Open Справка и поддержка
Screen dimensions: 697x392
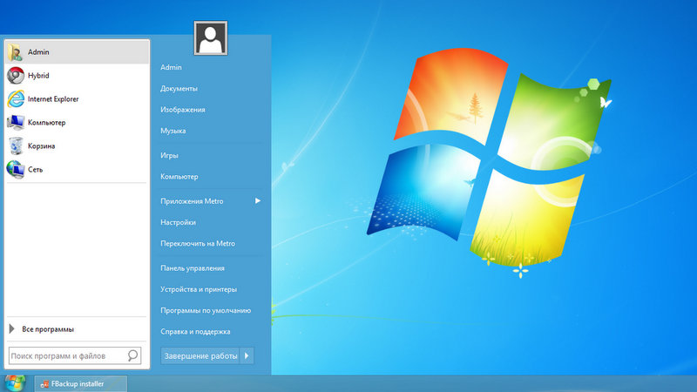coord(195,332)
